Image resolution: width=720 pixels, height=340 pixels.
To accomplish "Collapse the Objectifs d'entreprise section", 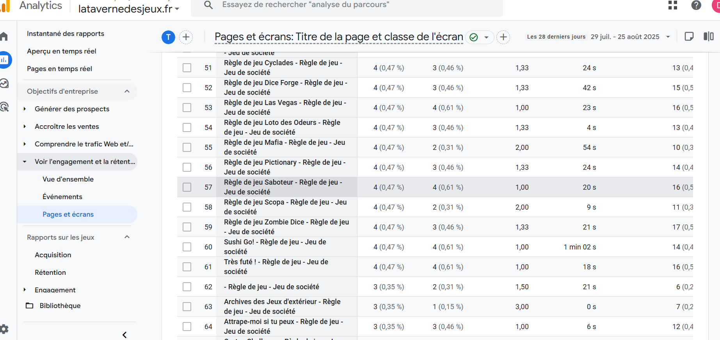I will [x=127, y=91].
